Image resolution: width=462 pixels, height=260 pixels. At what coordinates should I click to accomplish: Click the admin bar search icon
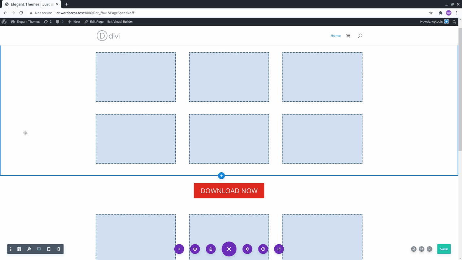click(x=454, y=22)
